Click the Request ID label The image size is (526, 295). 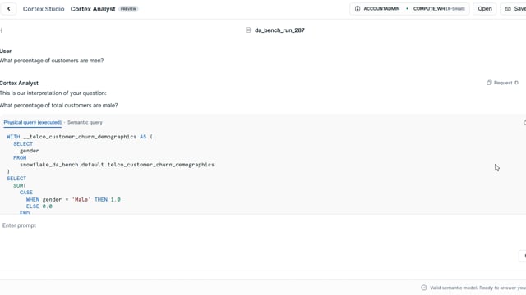pos(506,83)
